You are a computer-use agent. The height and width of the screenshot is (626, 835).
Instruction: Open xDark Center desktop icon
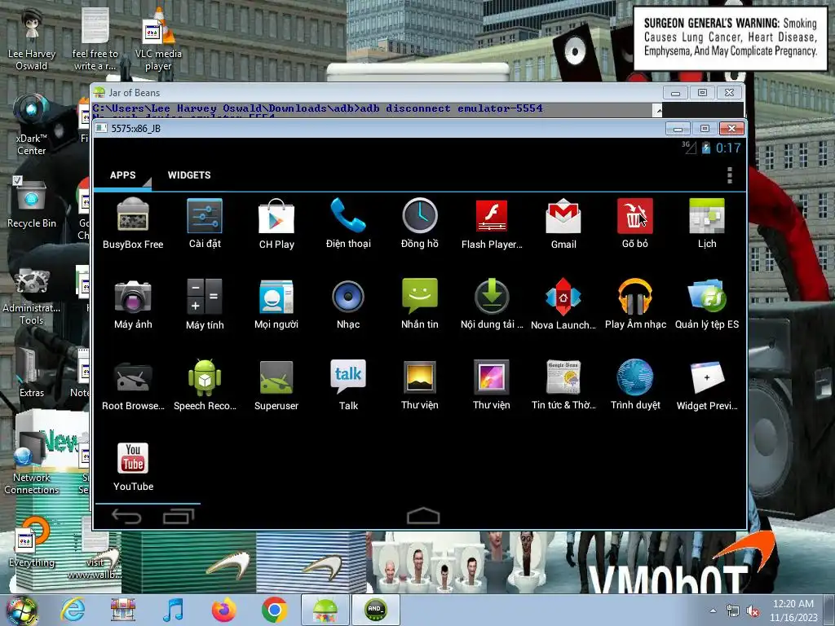pyautogui.click(x=32, y=125)
